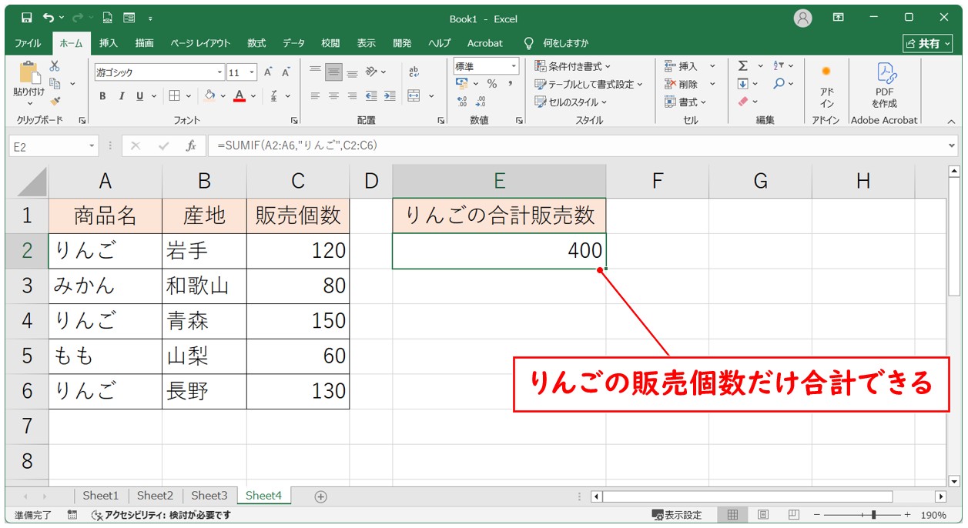Click the Increase Indent icon

(390, 96)
